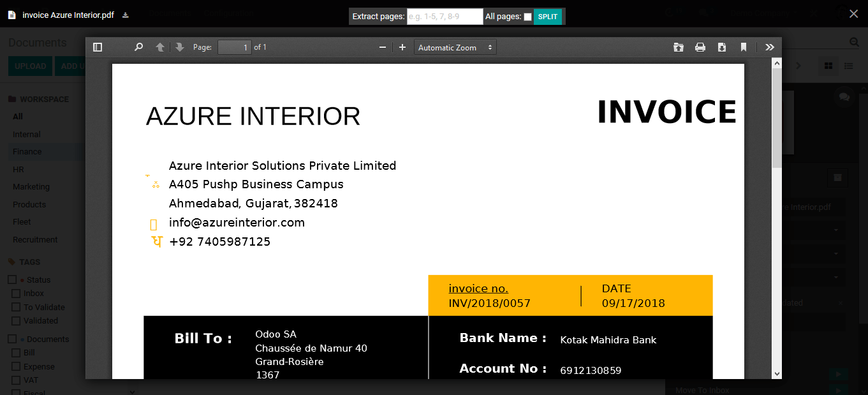This screenshot has height=395, width=868.
Task: Click the invoice number INV/2018/0057
Action: (489, 303)
